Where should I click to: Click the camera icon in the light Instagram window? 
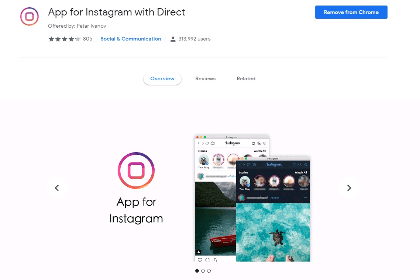pyautogui.click(x=213, y=143)
